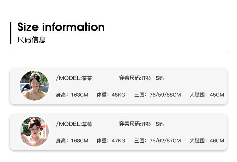Click the 大腿围: 46CM thigh value
This screenshot has width=237, height=162.
pos(207,141)
